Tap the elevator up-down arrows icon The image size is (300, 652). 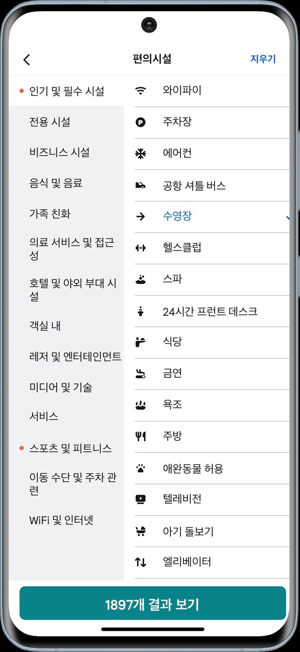pyautogui.click(x=141, y=562)
